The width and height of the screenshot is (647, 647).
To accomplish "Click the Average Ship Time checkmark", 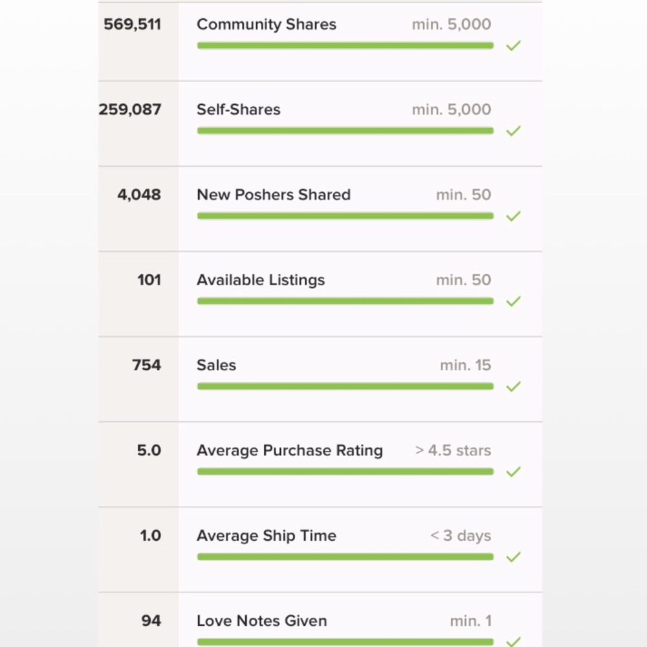I will 513,557.
